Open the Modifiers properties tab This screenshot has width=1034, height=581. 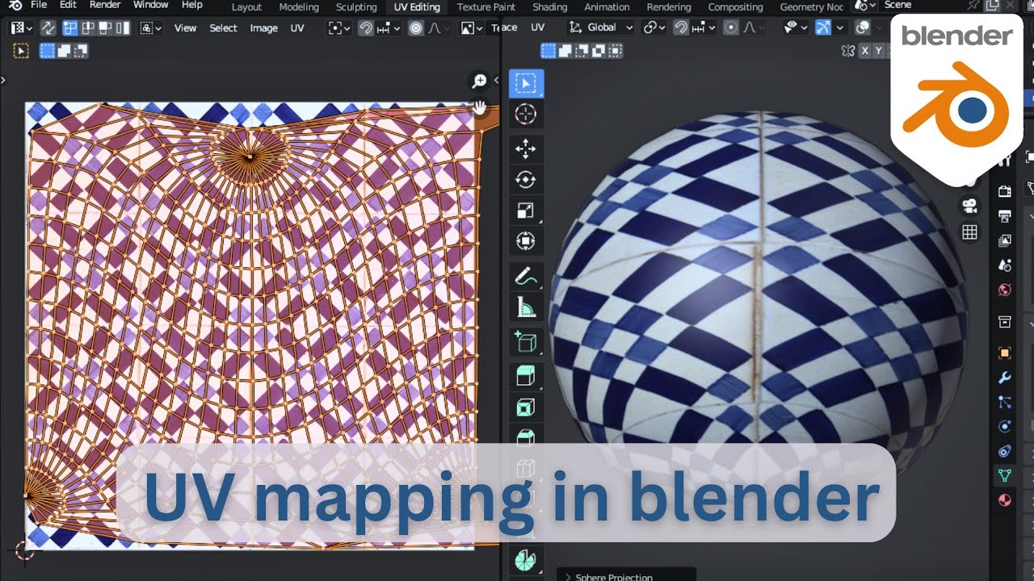(1005, 378)
